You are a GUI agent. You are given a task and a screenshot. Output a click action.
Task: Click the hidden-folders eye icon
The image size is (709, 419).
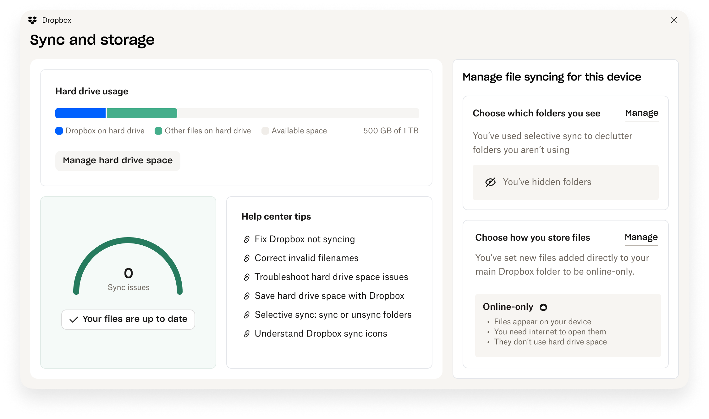click(491, 182)
